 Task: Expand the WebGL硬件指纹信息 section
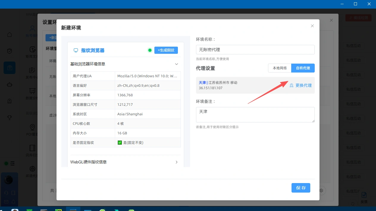(176, 162)
